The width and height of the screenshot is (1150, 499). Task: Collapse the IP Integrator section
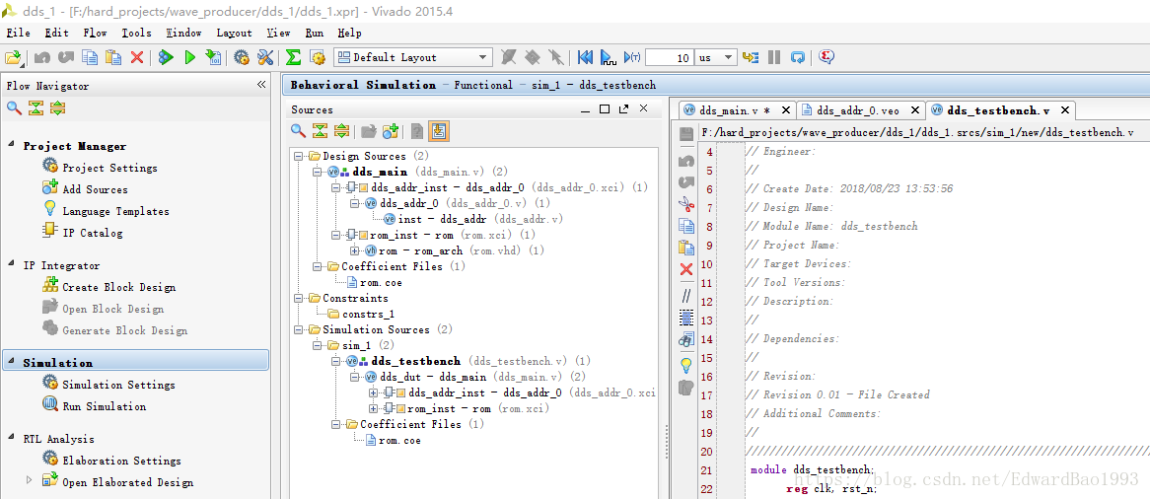coord(12,264)
